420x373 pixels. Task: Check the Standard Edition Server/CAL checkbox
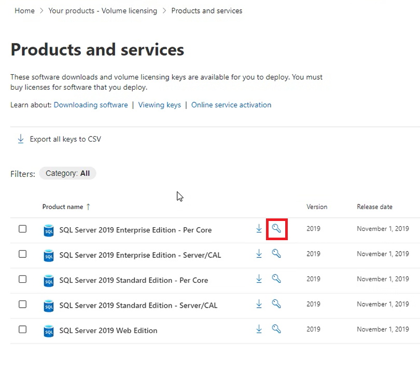[22, 304]
